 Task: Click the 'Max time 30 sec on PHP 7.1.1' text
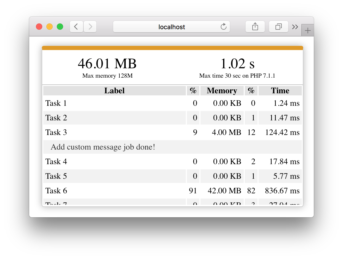tap(237, 76)
